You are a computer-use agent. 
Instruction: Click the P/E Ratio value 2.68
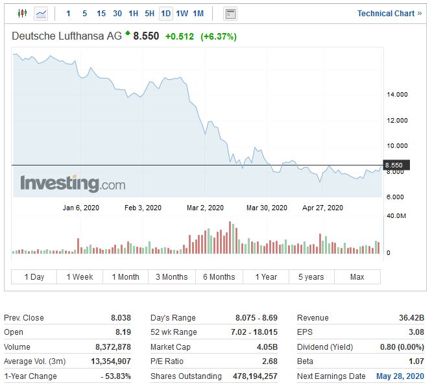[x=269, y=361]
